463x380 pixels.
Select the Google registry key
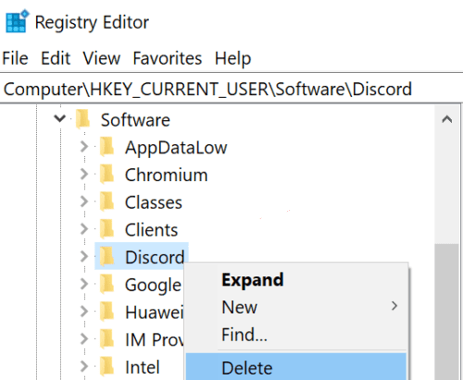pos(153,285)
